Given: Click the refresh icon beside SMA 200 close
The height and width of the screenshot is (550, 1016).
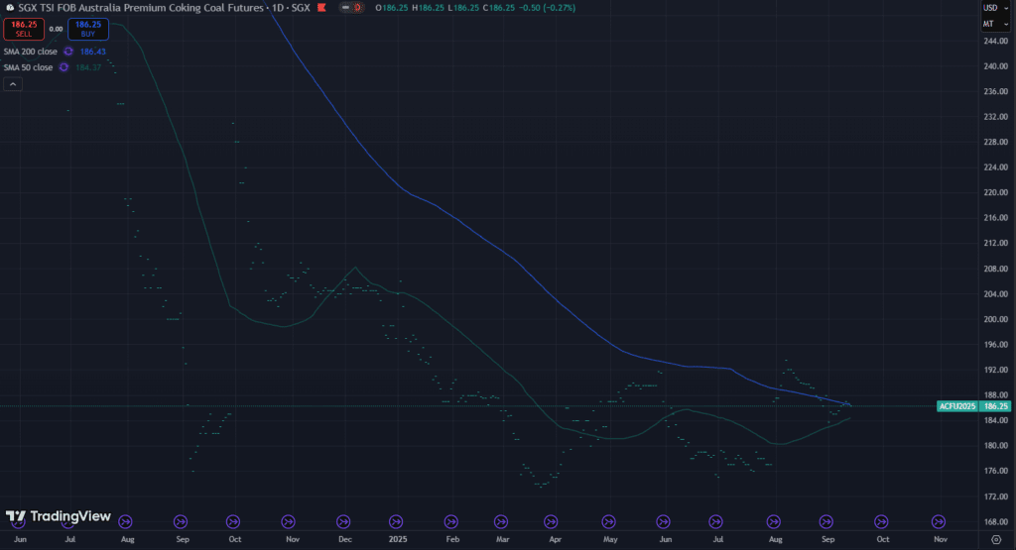Looking at the screenshot, I should point(68,52).
